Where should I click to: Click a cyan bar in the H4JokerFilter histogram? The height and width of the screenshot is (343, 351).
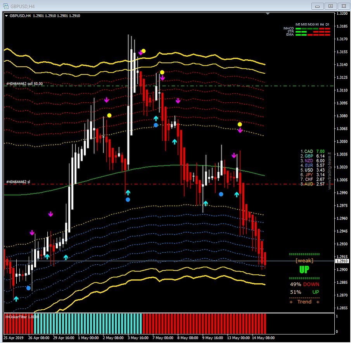click(x=78, y=322)
